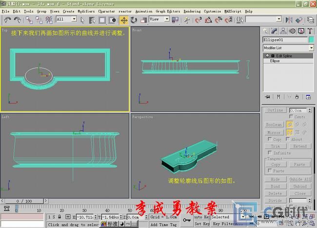Toggle absolute/offset transform type-in mode
This screenshot has width=317, height=228.
click(x=68, y=217)
